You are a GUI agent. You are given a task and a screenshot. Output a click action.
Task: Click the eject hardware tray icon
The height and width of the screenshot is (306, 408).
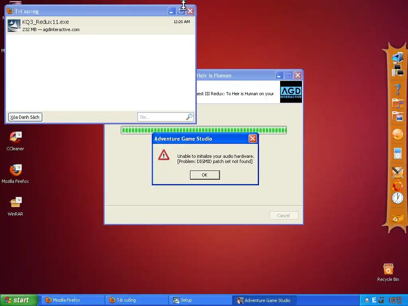(x=367, y=300)
